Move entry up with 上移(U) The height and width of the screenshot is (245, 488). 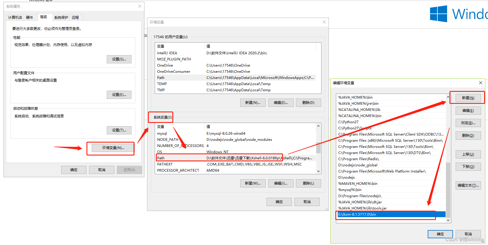468,154
